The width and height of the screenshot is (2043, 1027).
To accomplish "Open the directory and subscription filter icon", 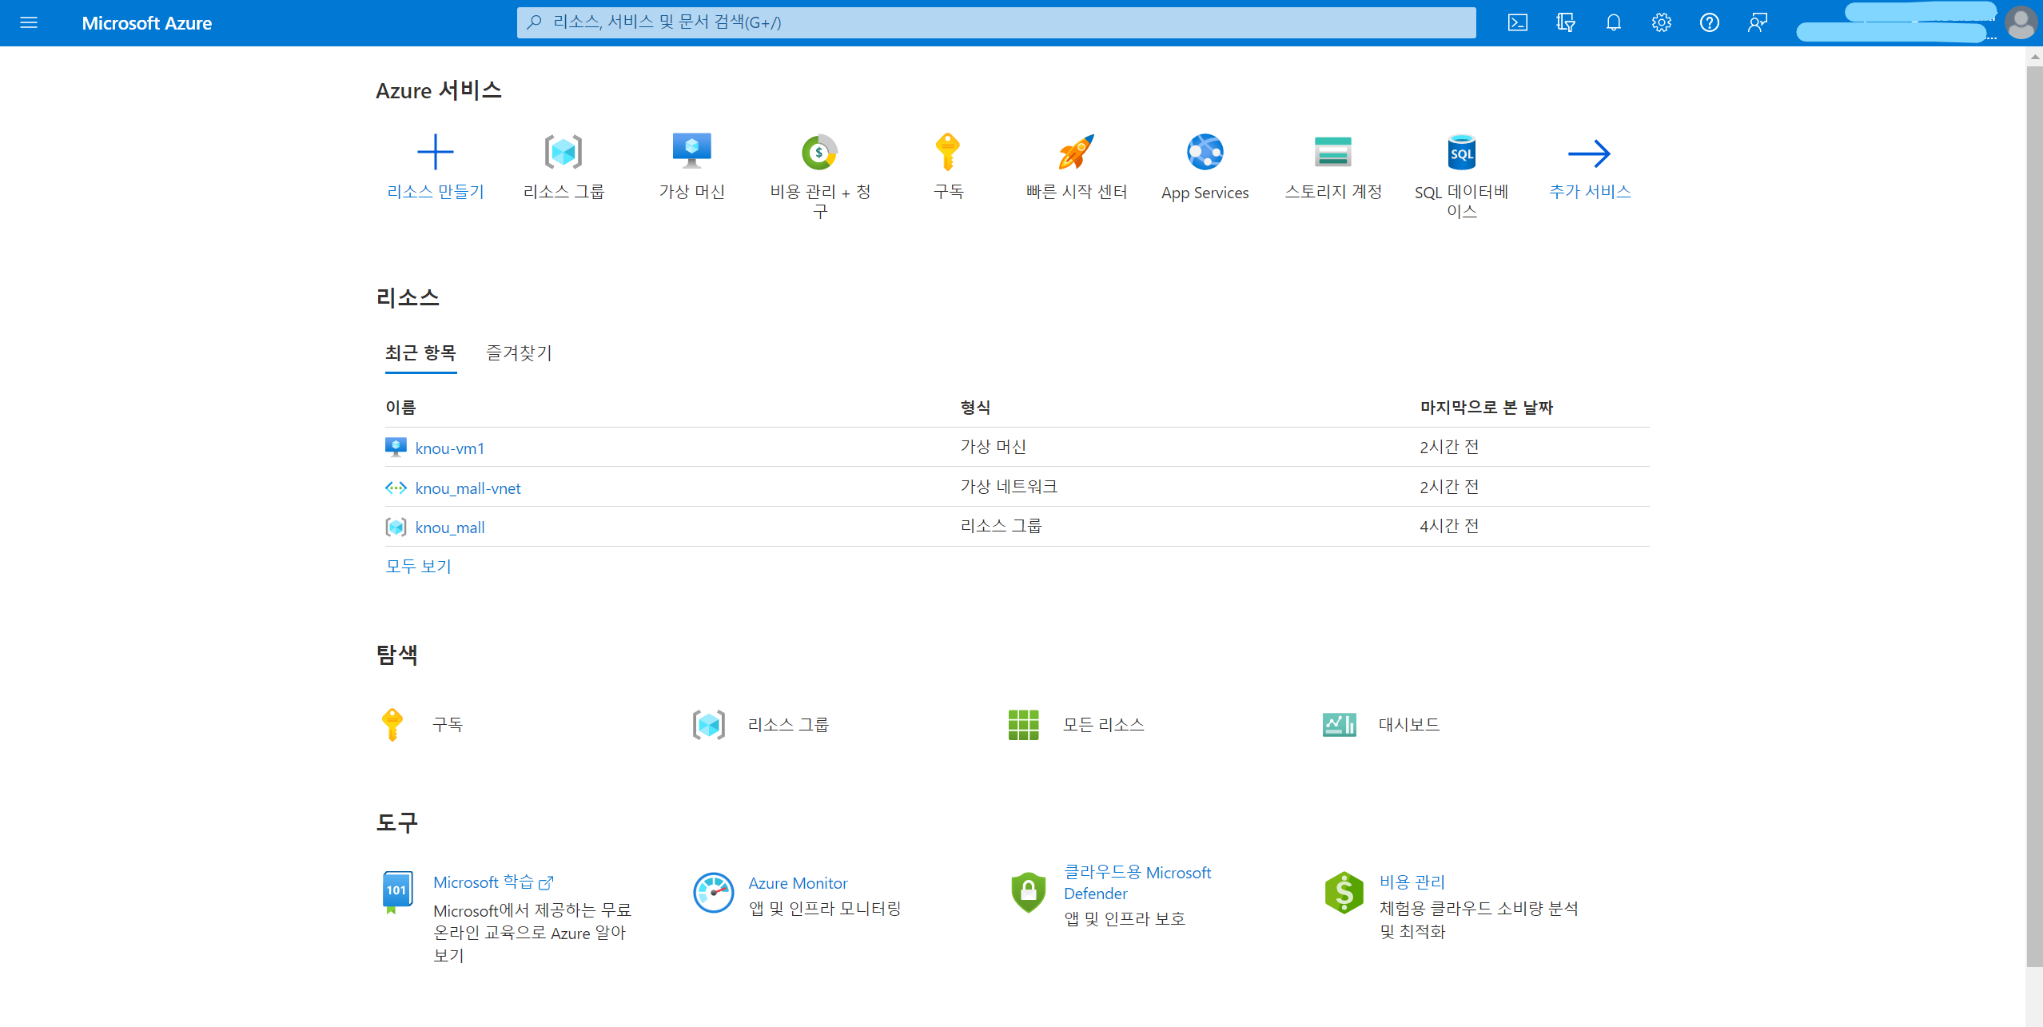I will point(1565,22).
